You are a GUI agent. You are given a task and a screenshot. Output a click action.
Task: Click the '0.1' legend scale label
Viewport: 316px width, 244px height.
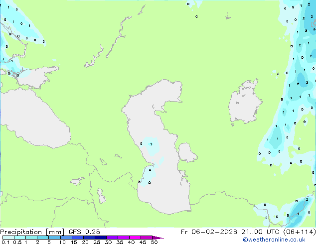(5, 242)
